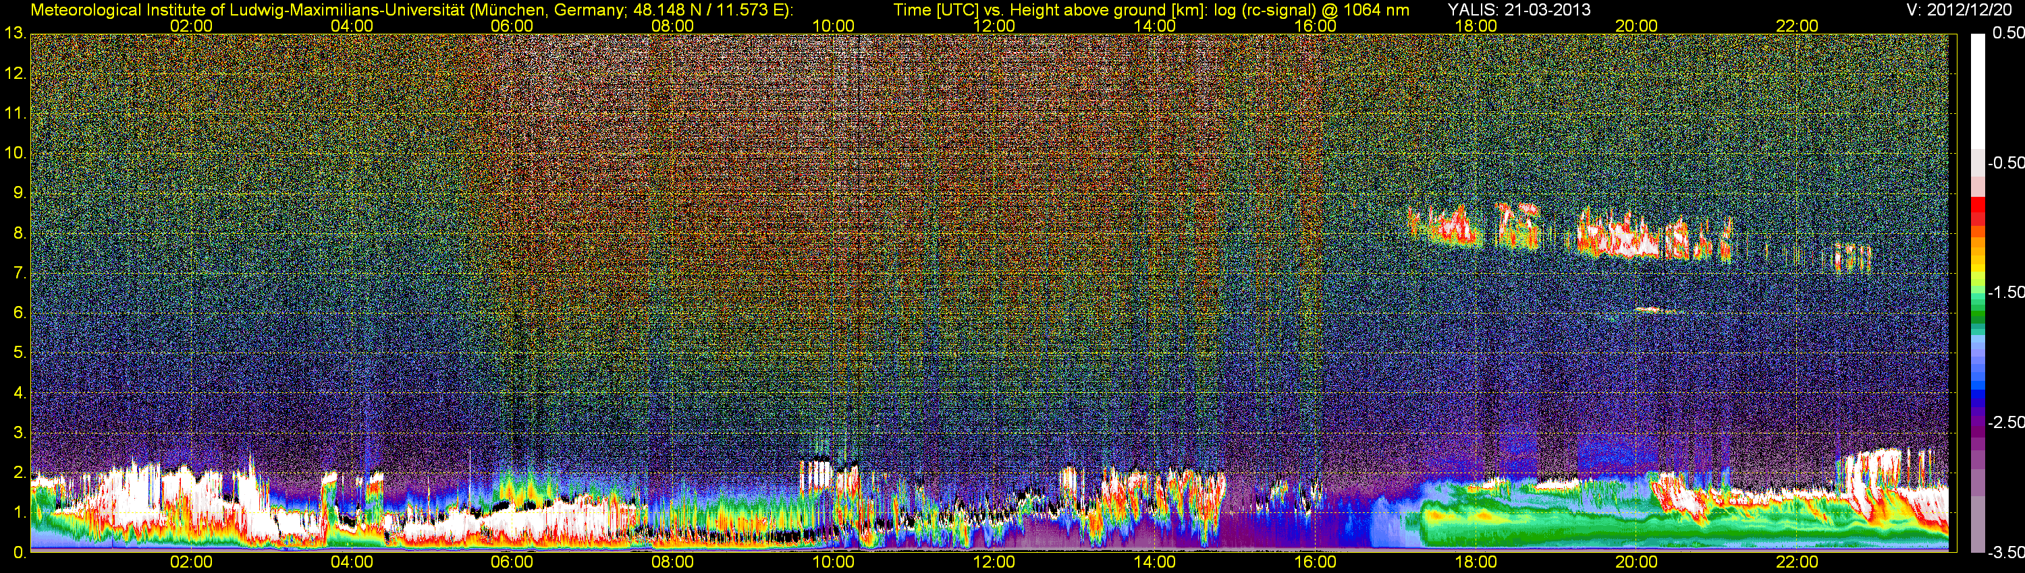Click the "22:00" label on the top time axis
The width and height of the screenshot is (2025, 573).
click(x=1797, y=26)
